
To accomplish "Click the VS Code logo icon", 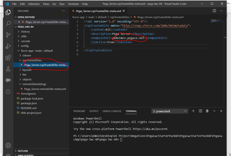I will [x=7, y=4].
